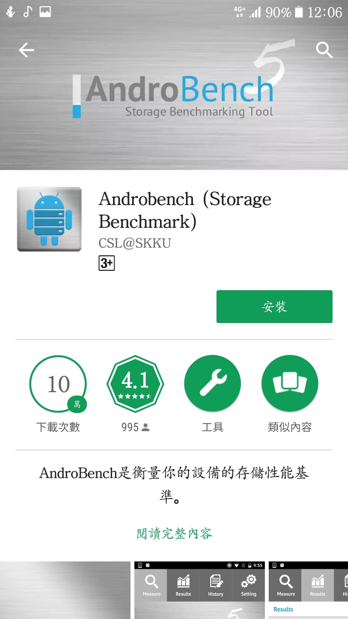Open search with the magnifier icon

(324, 50)
